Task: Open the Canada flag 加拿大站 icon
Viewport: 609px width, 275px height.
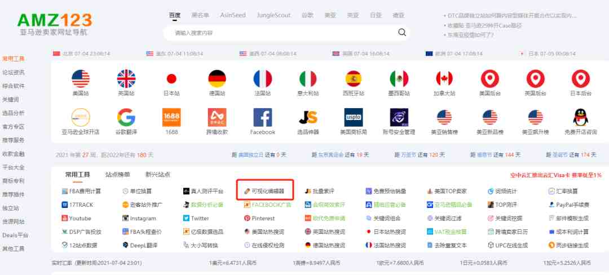Action: [444, 79]
